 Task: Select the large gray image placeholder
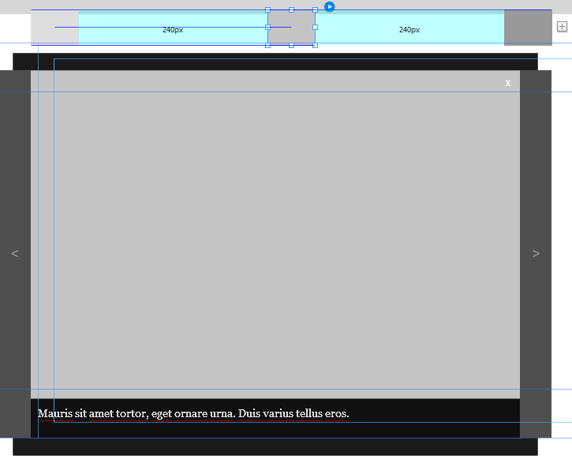coord(275,234)
